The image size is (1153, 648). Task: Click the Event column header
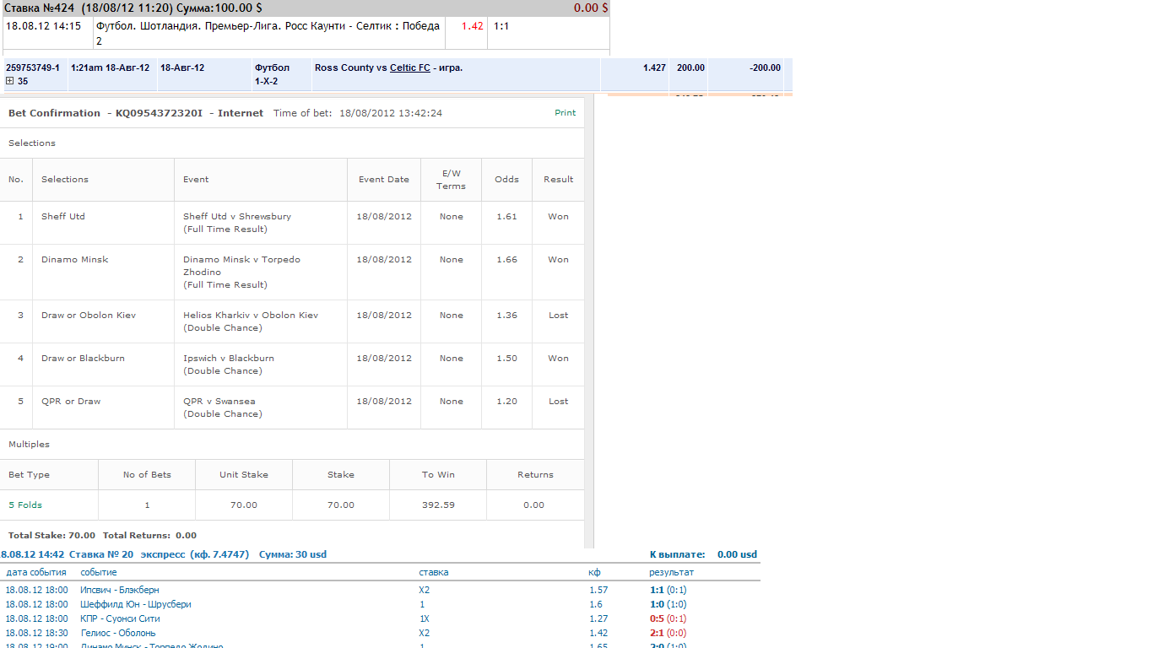(x=196, y=180)
